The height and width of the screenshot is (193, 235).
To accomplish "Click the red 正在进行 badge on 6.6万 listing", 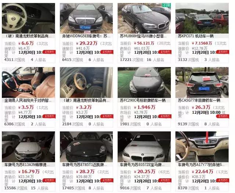I will point(49,52).
